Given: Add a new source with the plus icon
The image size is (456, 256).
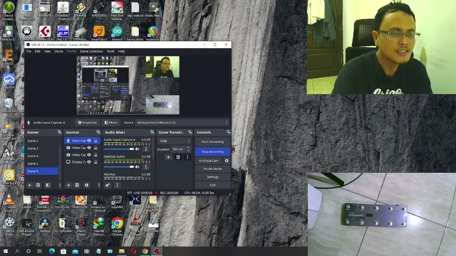Looking at the screenshot, I should (68, 185).
